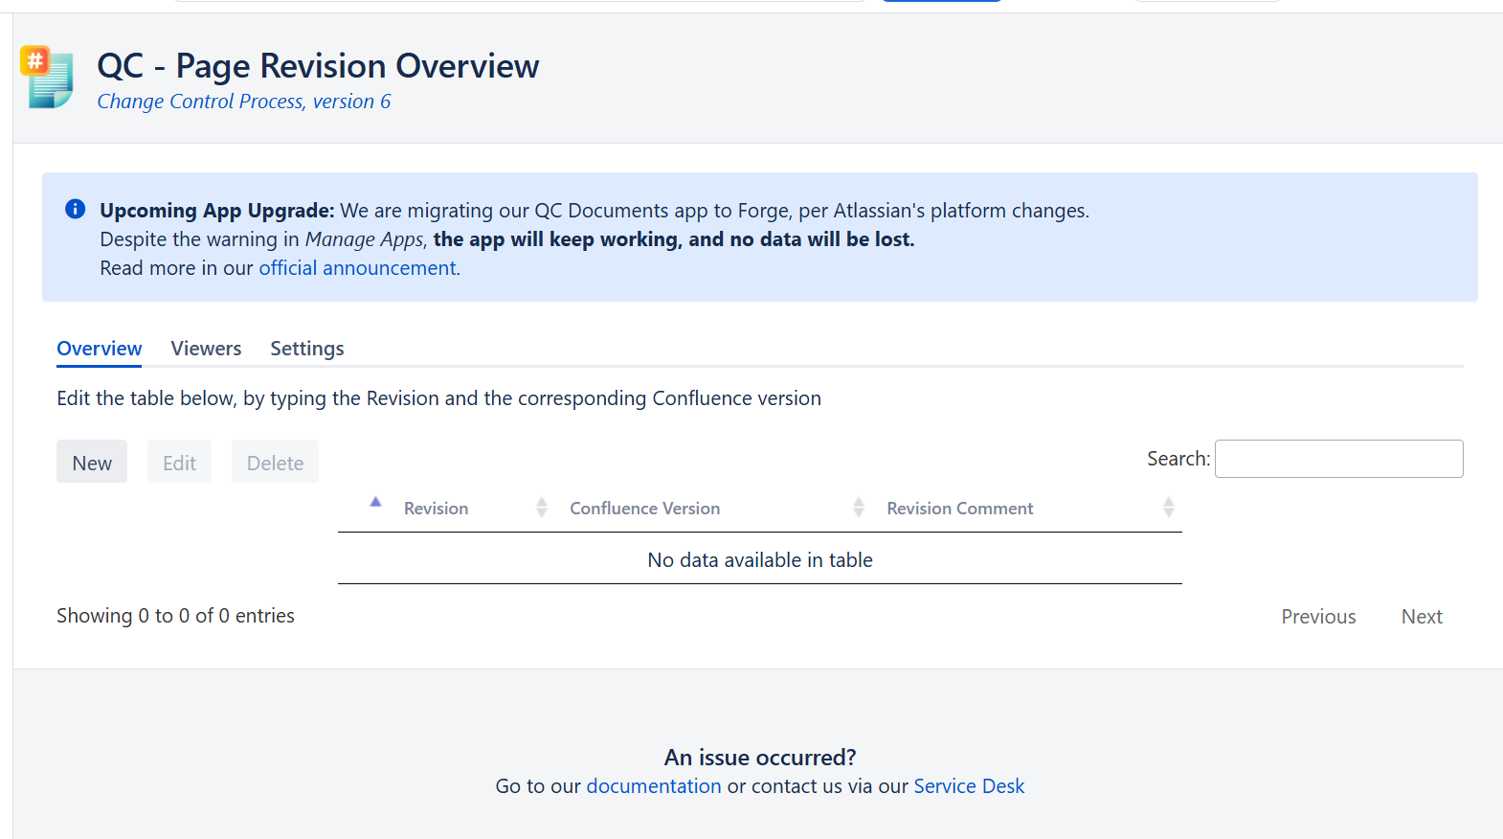Open the official announcement link
The width and height of the screenshot is (1503, 839).
tap(358, 268)
